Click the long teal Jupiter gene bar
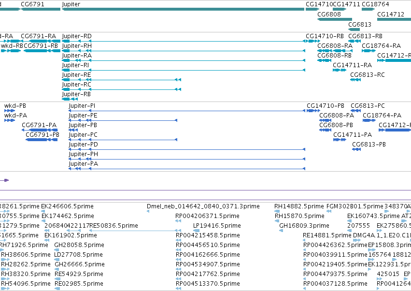The image size is (411, 291). pos(183,9)
